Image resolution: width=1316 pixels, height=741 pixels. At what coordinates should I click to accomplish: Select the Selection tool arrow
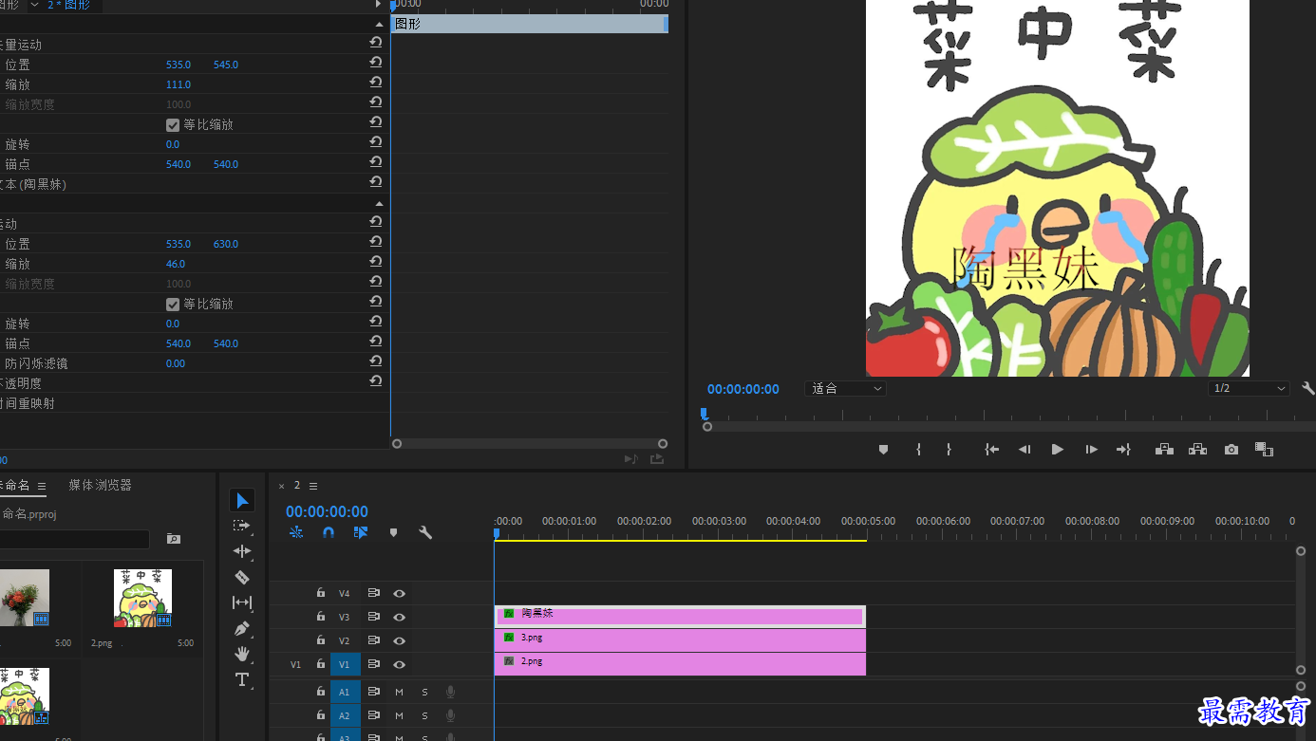point(242,500)
